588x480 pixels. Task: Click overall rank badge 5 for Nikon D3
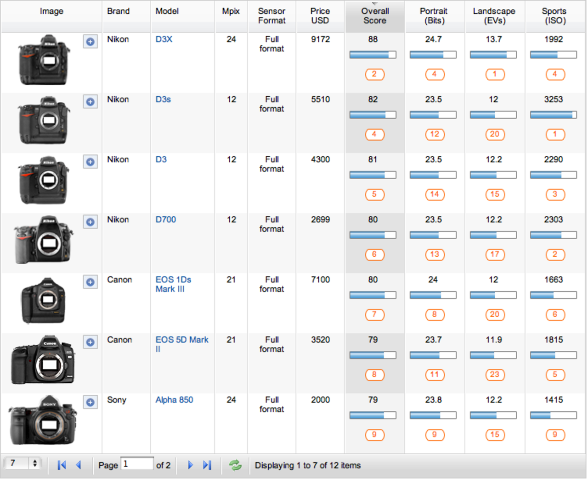pyautogui.click(x=374, y=194)
